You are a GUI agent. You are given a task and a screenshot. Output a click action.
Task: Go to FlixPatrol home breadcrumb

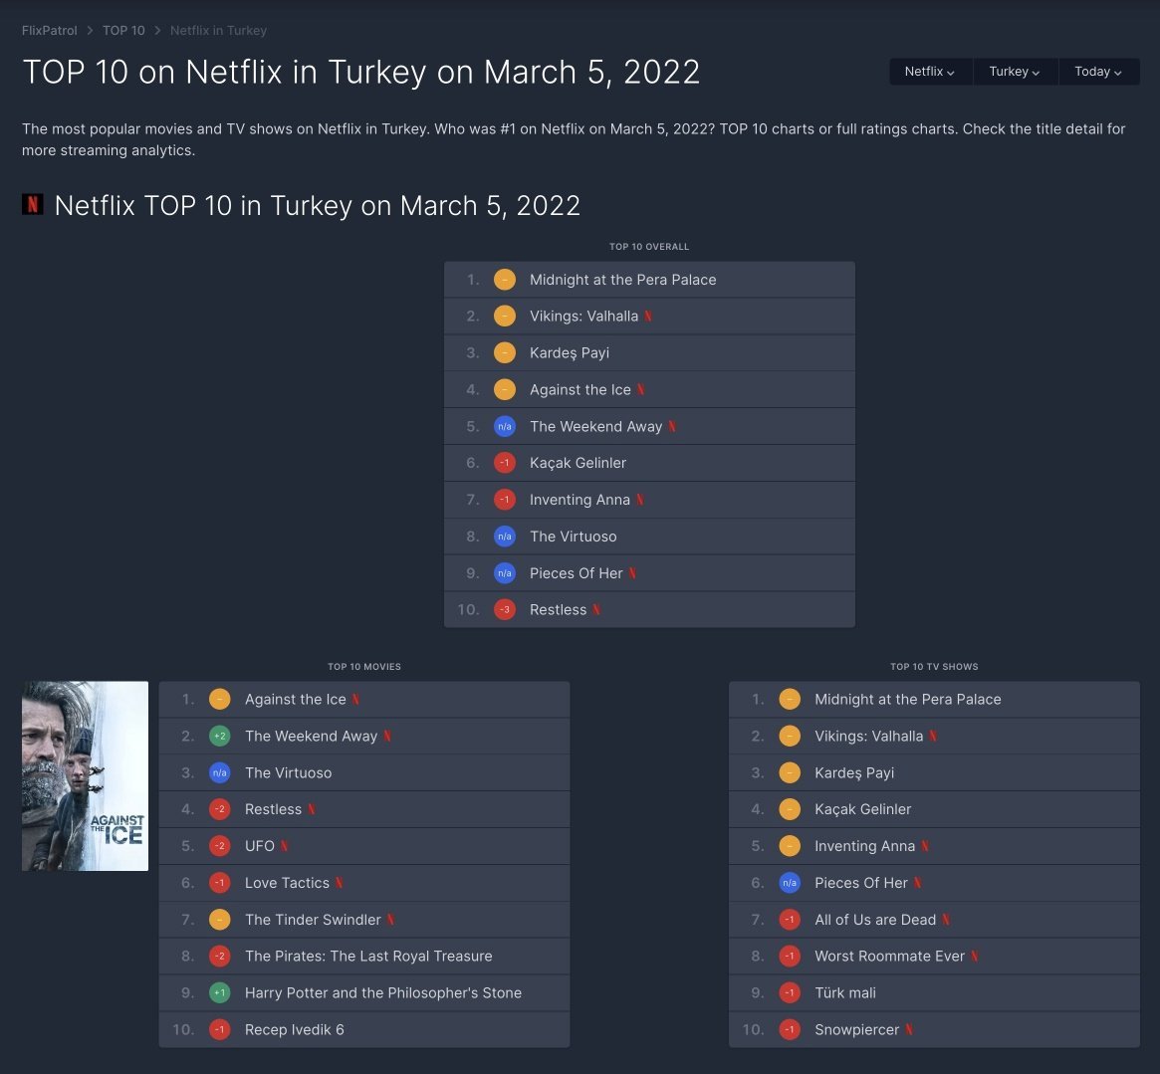[x=50, y=31]
